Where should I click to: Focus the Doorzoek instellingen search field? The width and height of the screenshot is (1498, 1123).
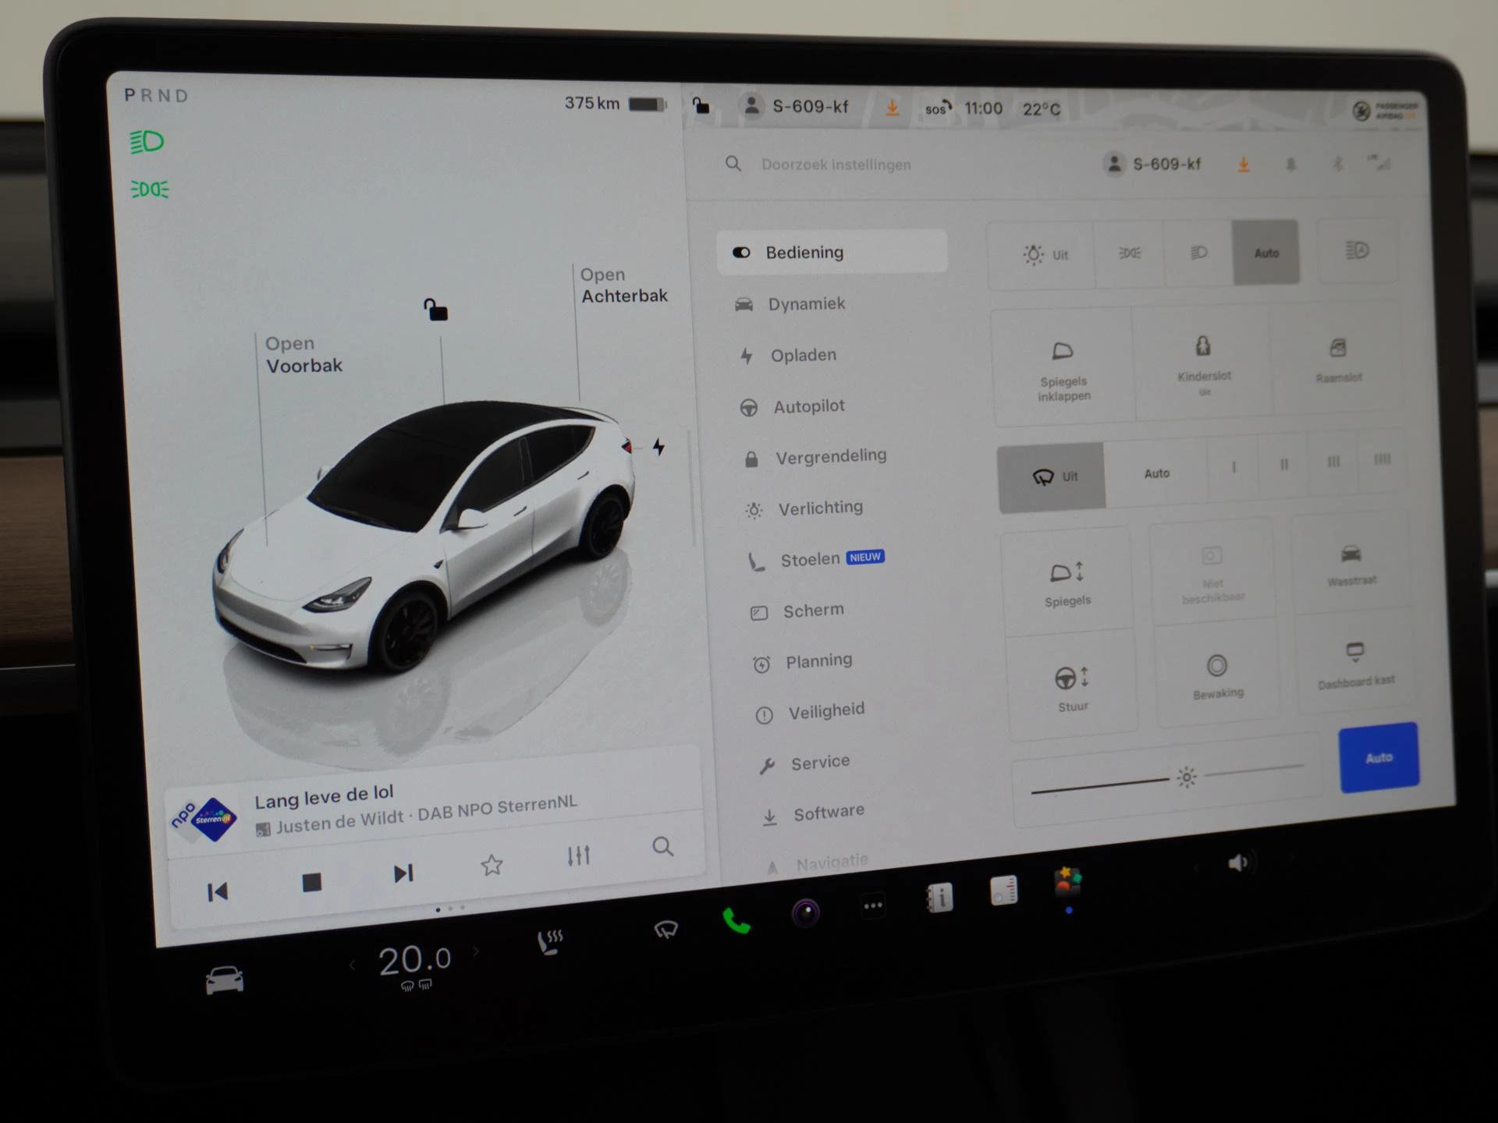(836, 165)
